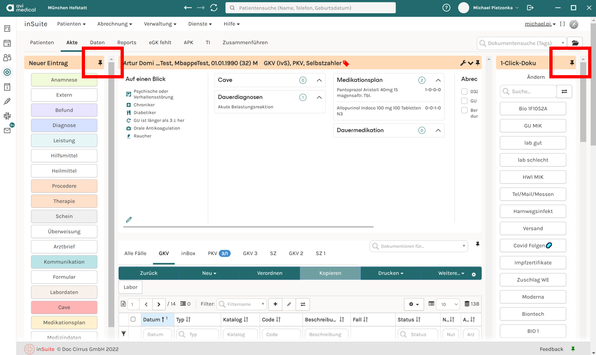The image size is (596, 355).
Task: Click the wrench icon in patient header
Action: 463,63
